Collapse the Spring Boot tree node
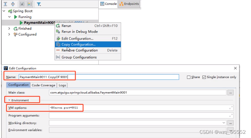The height and width of the screenshot is (138, 251). pyautogui.click(x=4, y=11)
